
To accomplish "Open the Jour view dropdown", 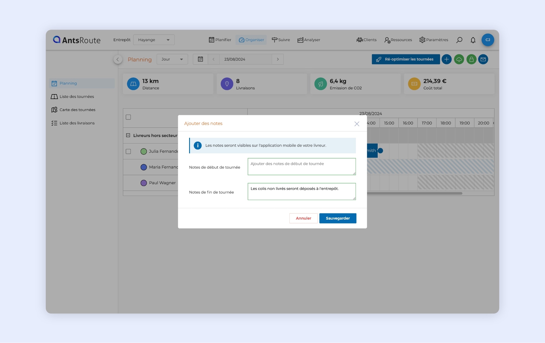I will (172, 59).
